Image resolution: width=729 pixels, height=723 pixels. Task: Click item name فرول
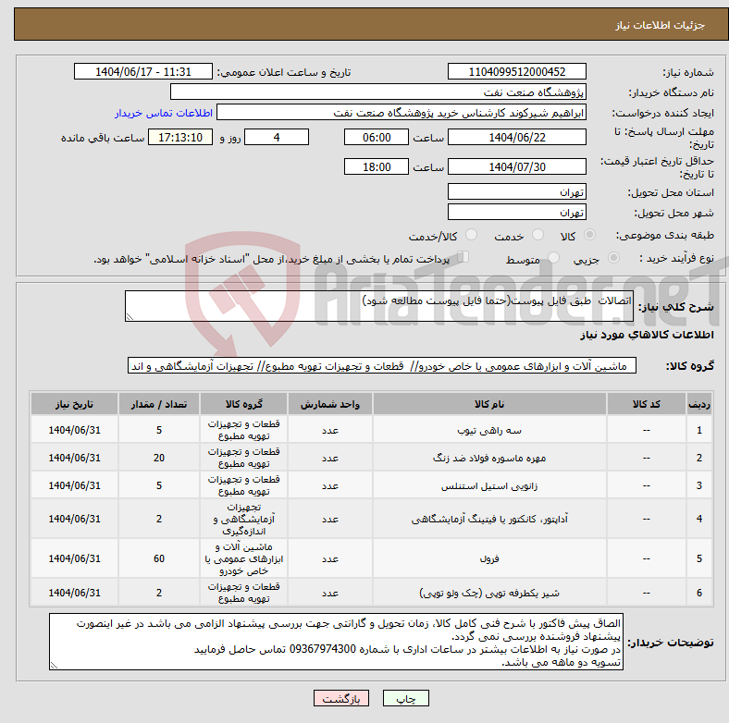[489, 559]
